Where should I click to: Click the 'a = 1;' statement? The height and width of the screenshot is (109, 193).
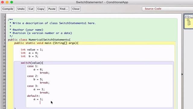38,99
